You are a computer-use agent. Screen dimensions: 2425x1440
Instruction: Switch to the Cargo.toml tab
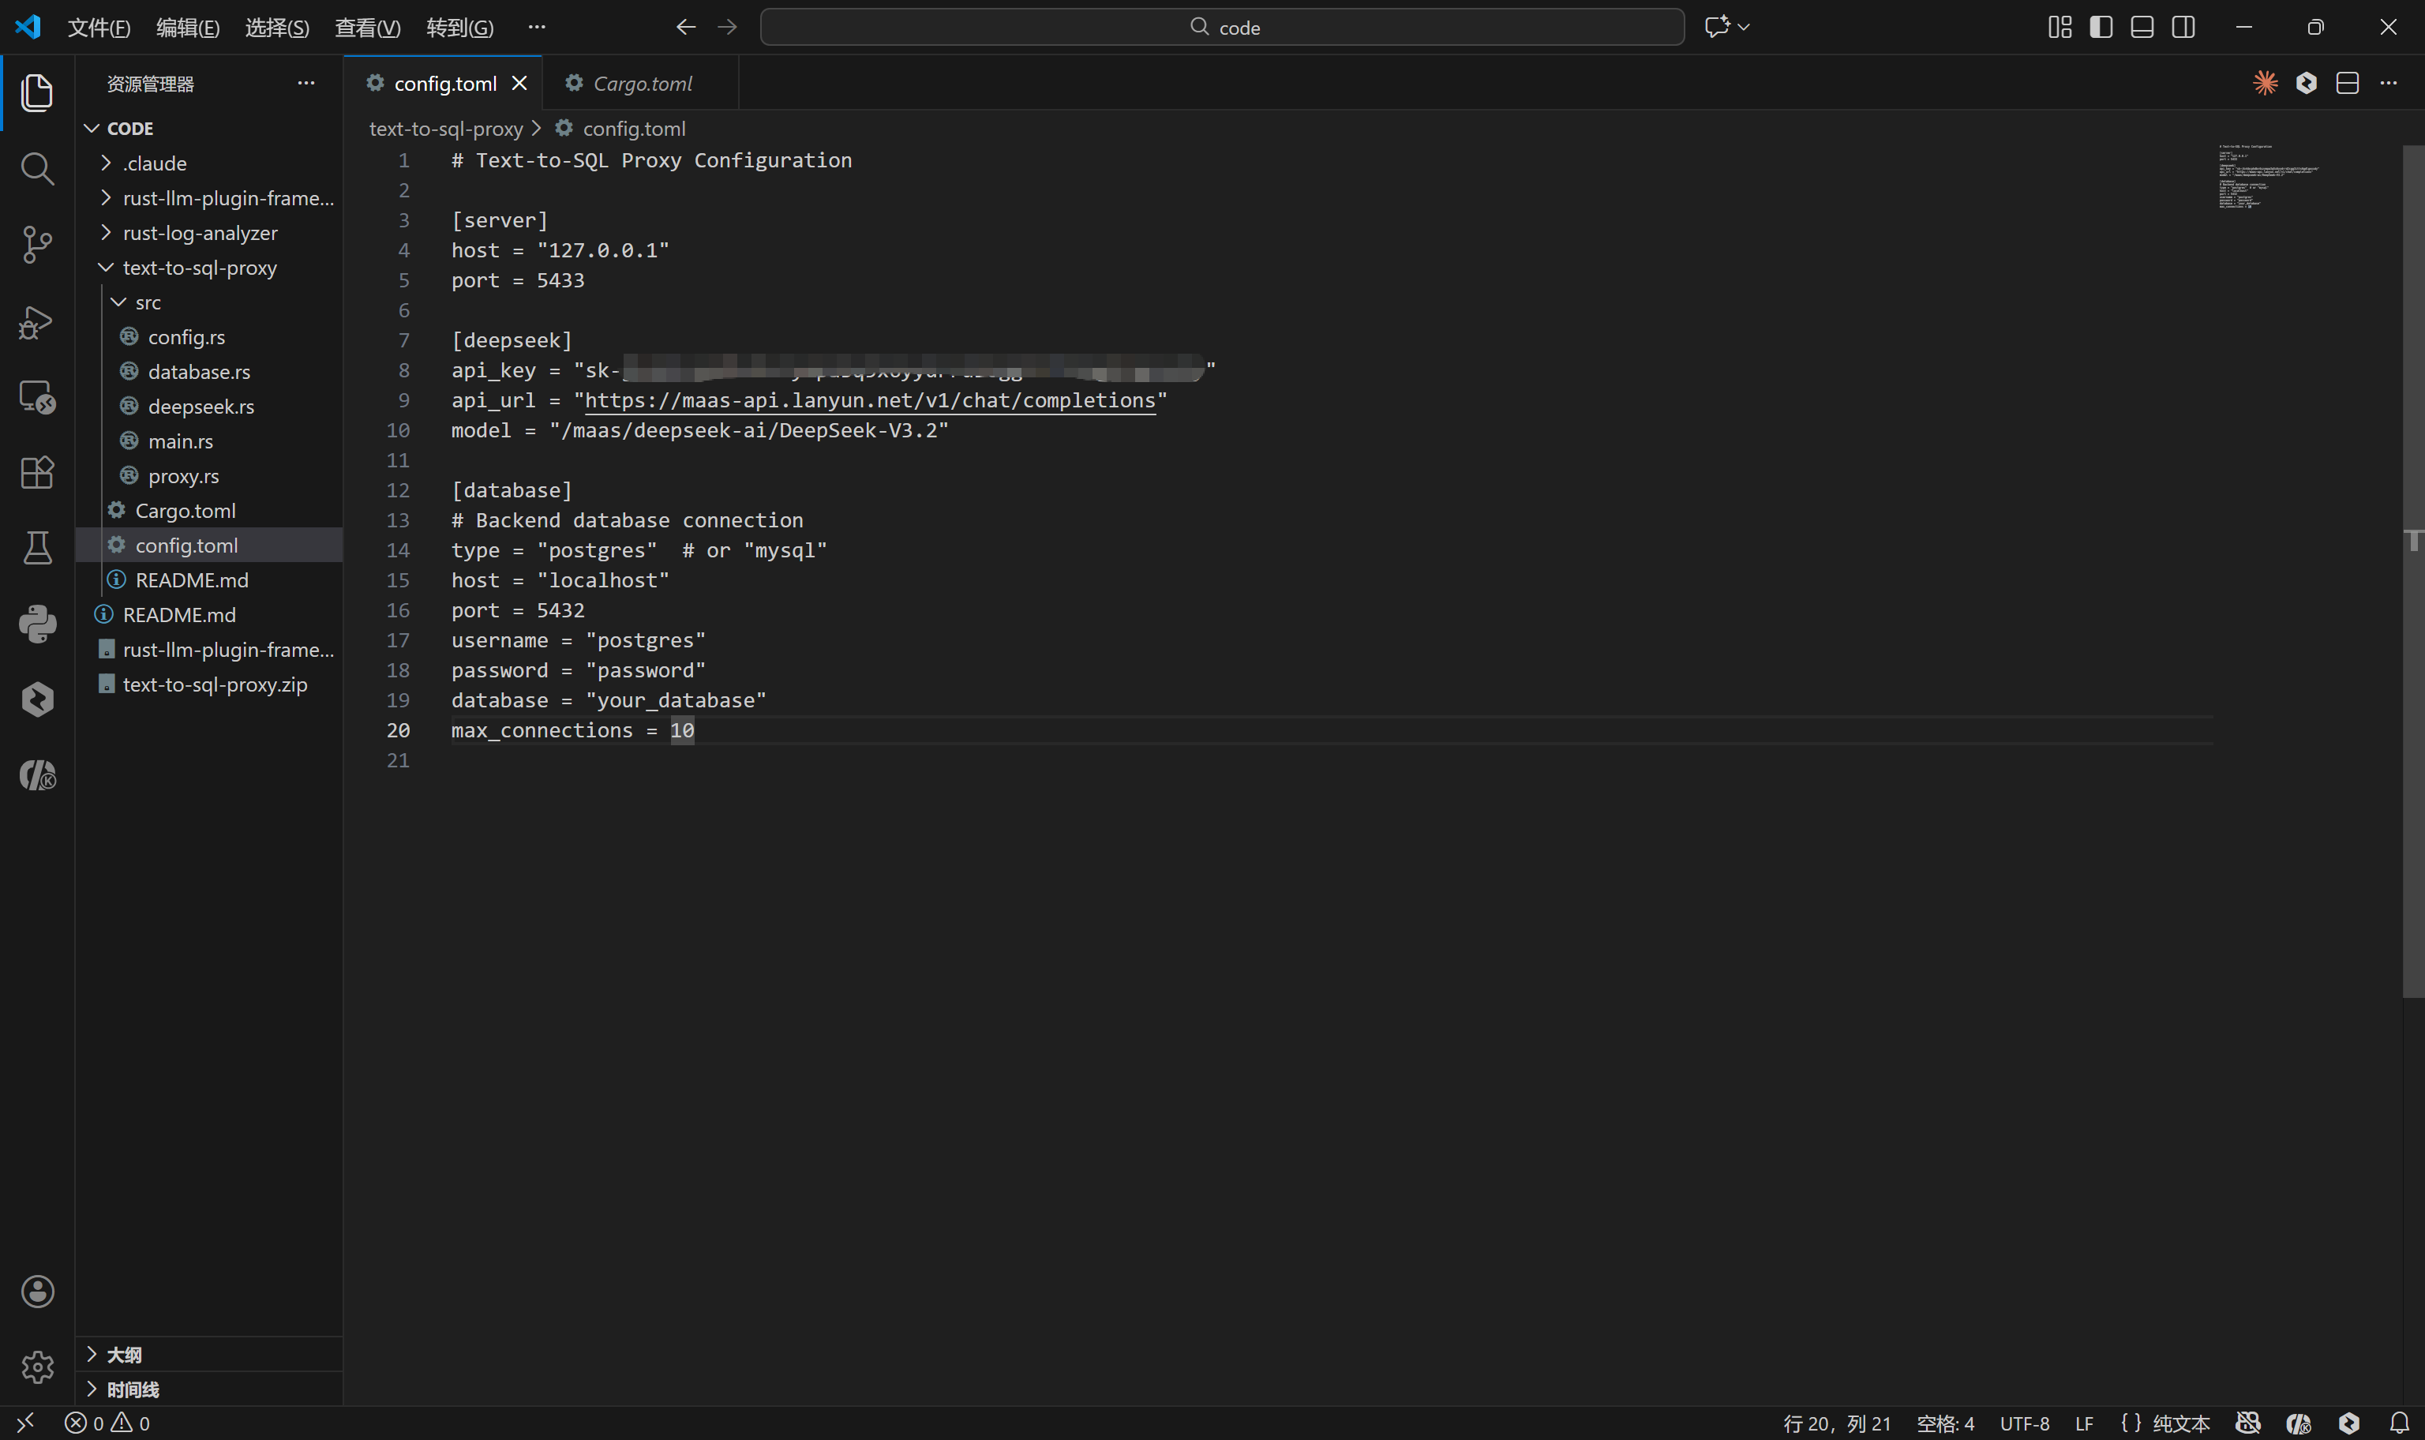point(642,84)
